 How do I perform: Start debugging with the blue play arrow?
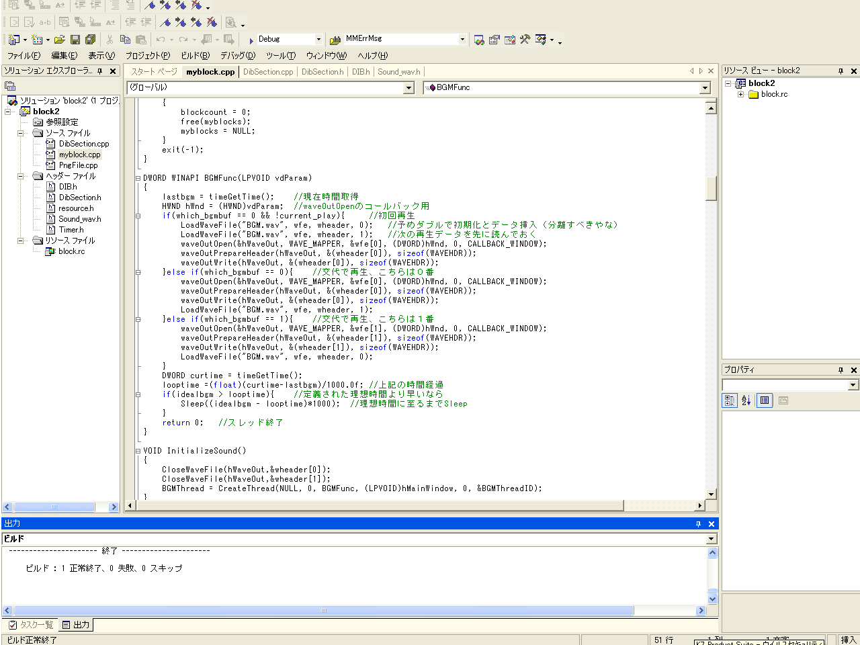251,40
